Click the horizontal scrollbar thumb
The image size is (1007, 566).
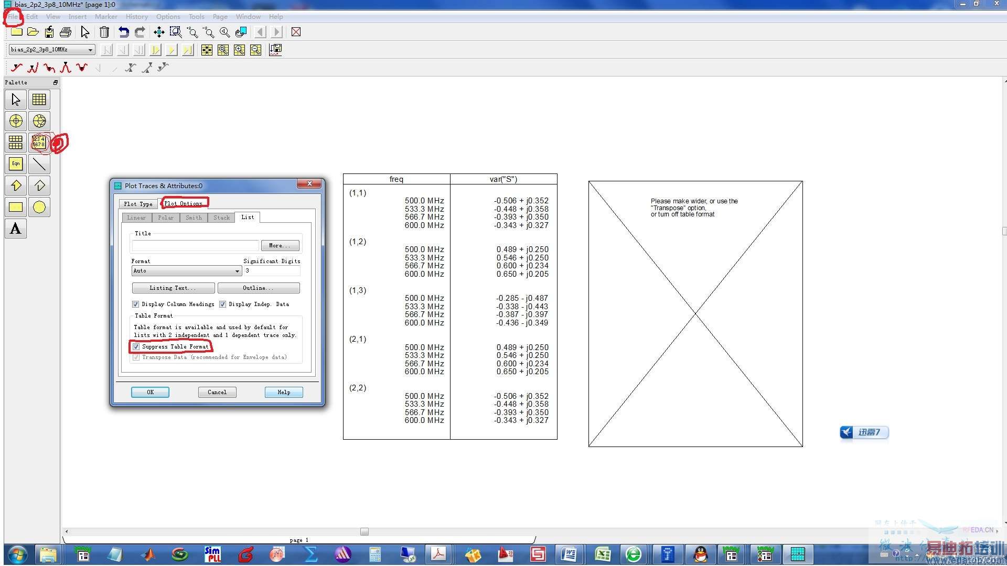coord(365,531)
